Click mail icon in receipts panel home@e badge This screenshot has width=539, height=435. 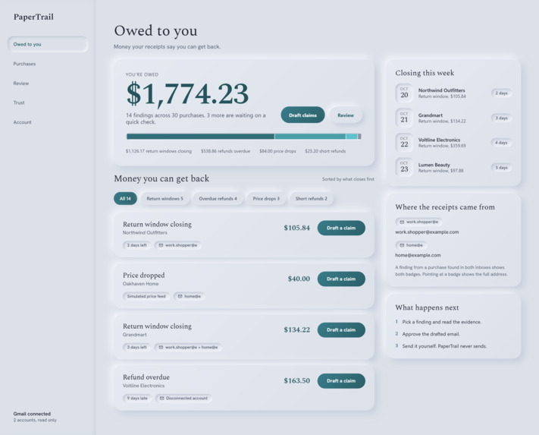click(x=402, y=245)
